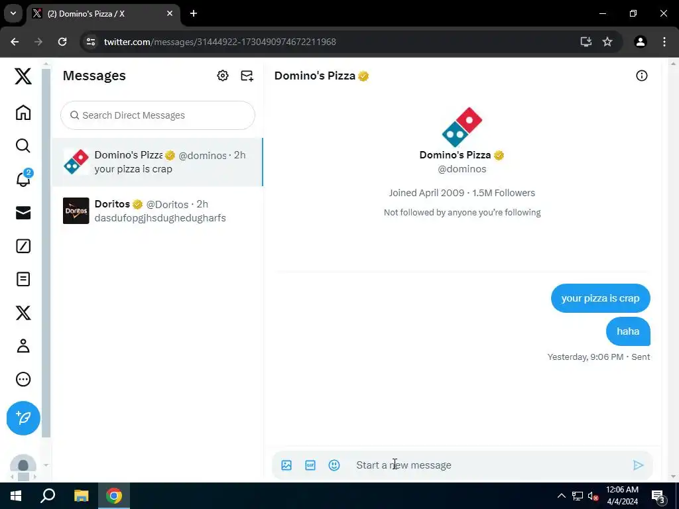Open Chrome profile avatar icon

tap(641, 42)
